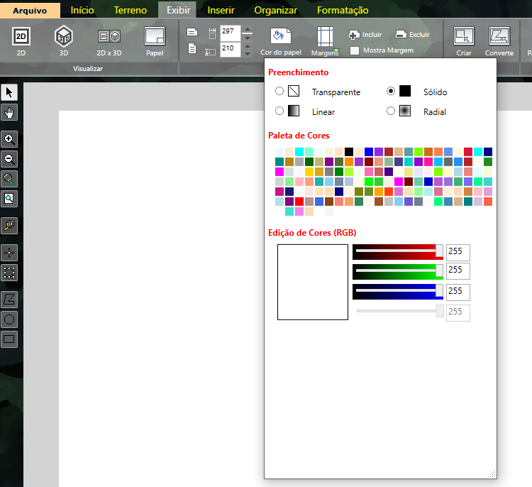Viewport: 532px width, 487px height.
Task: Click the zoom out magnifier tool
Action: (x=9, y=159)
